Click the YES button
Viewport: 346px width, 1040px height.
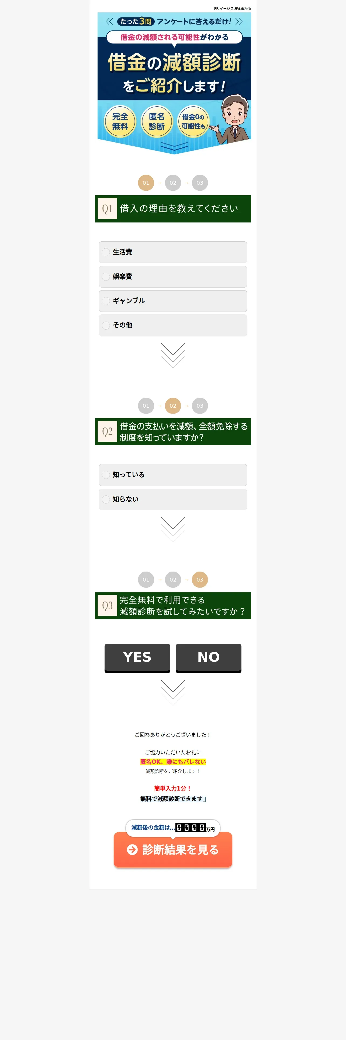[x=137, y=658]
